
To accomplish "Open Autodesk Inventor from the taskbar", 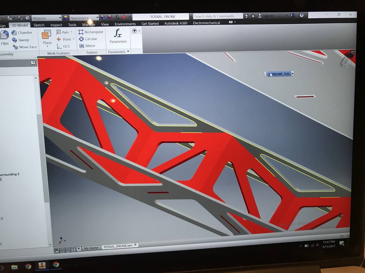I will [42, 265].
